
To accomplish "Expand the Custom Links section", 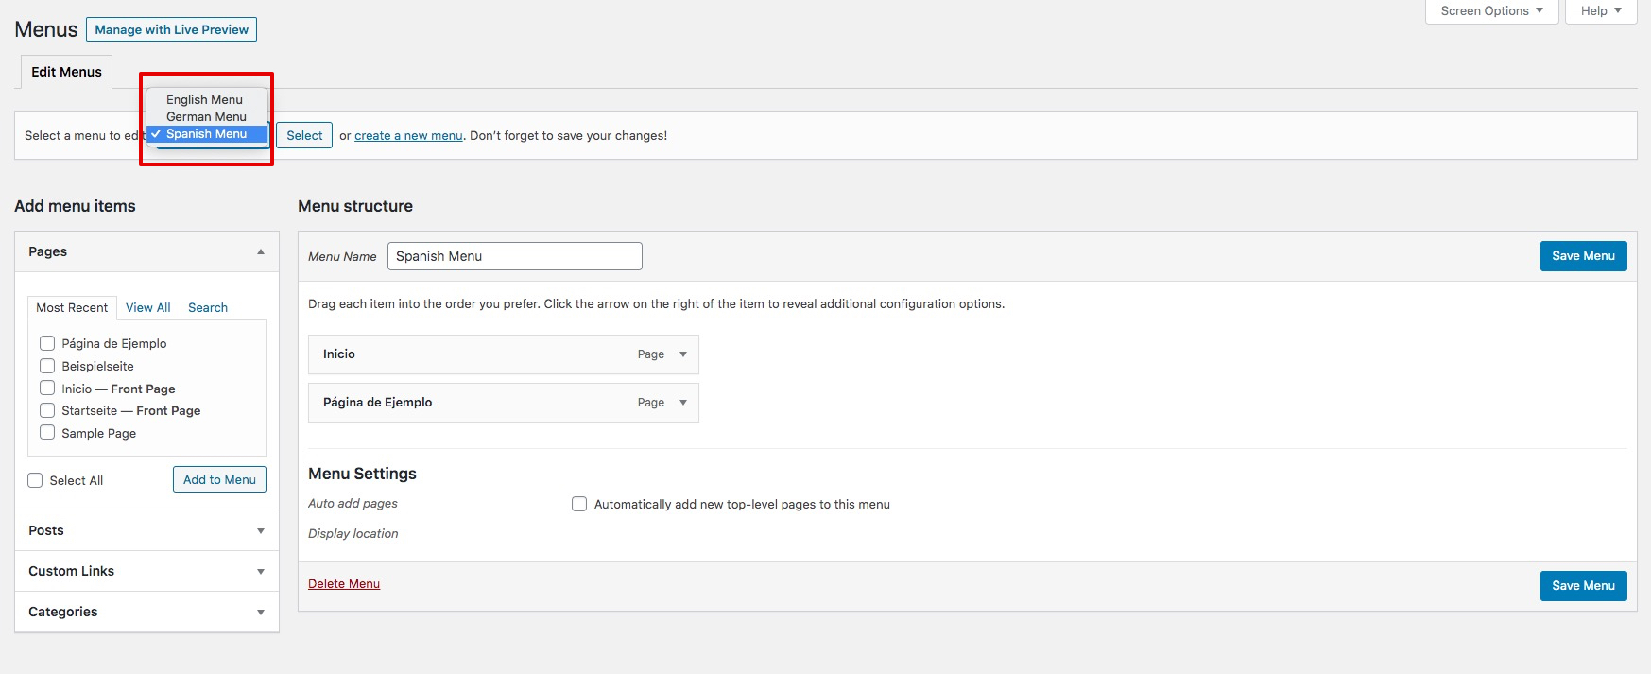I will [x=260, y=572].
